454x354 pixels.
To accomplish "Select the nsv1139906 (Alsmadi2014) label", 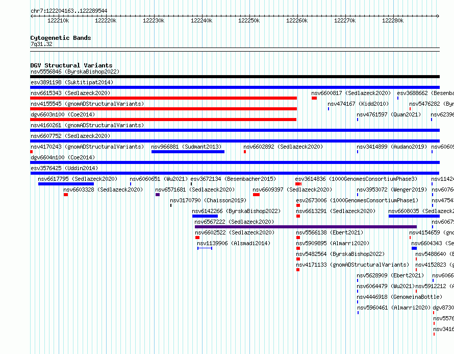I will tap(234, 243).
